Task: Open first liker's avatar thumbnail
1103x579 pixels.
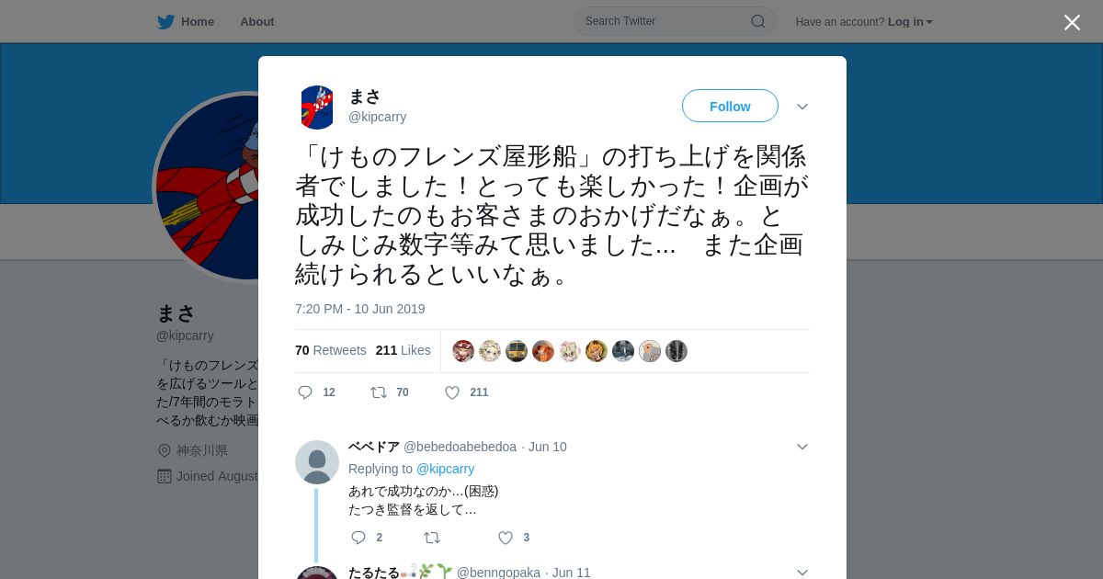Action: 463,351
